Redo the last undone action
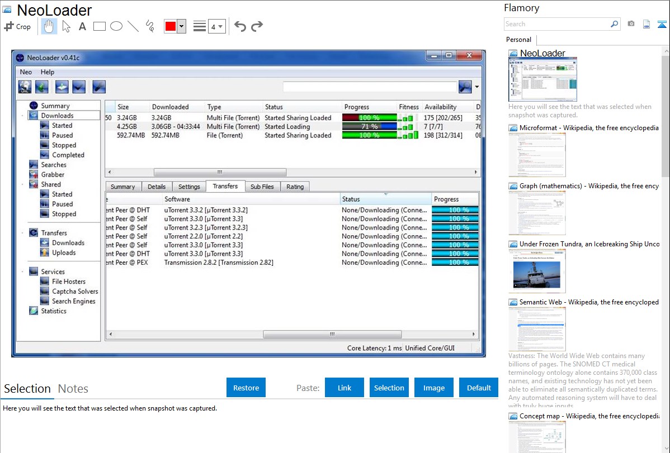This screenshot has width=670, height=453. point(257,26)
